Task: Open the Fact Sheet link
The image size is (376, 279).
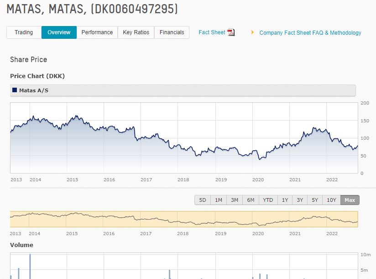Action: (x=212, y=32)
